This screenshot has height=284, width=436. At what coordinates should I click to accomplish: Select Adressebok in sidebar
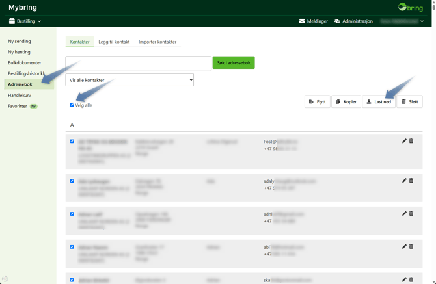click(29, 84)
